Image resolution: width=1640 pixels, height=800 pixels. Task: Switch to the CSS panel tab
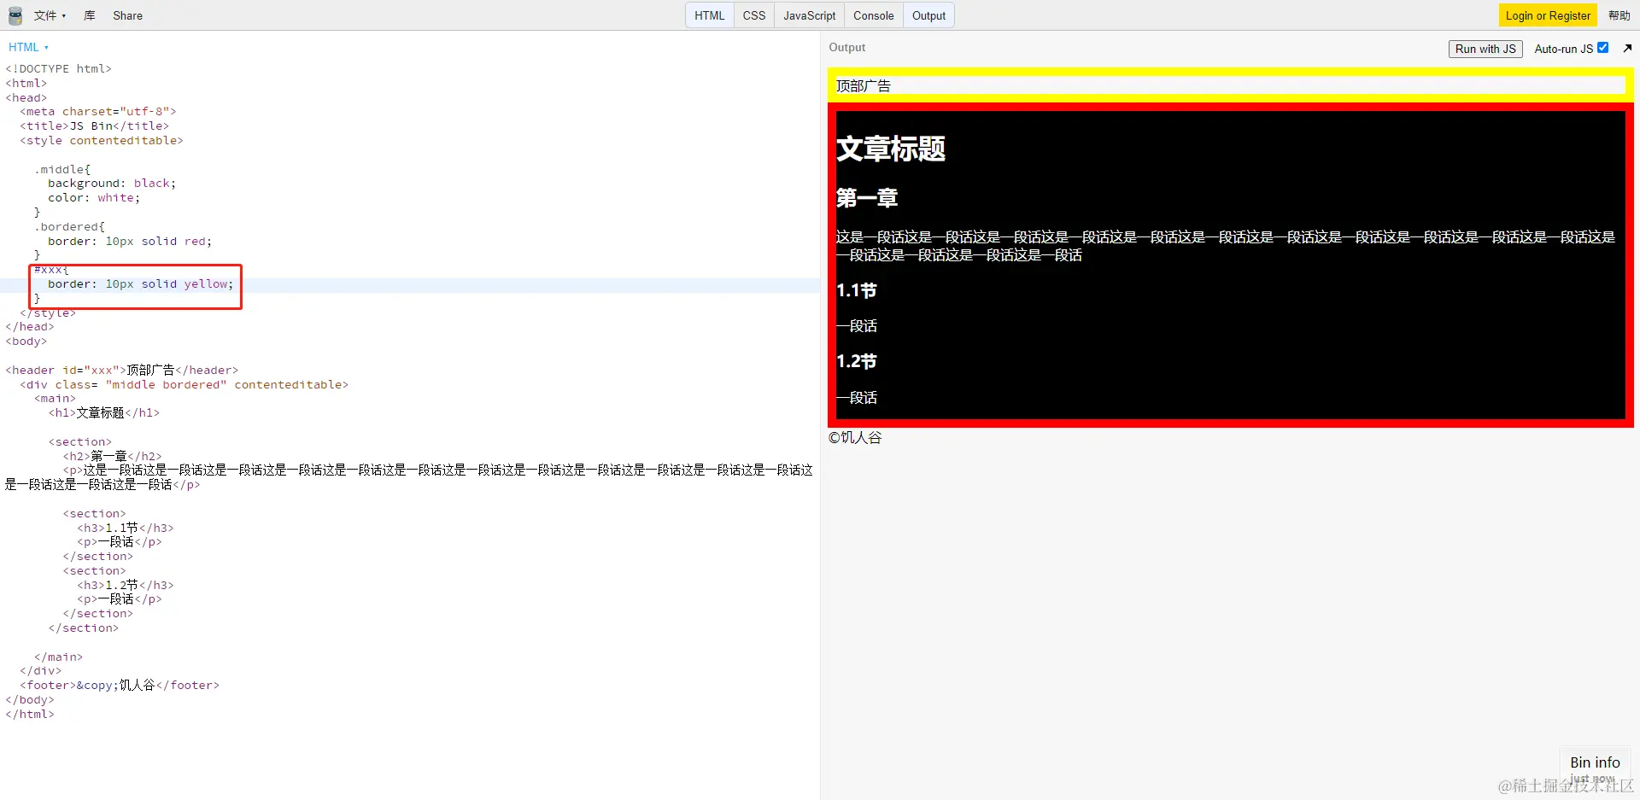coord(753,15)
